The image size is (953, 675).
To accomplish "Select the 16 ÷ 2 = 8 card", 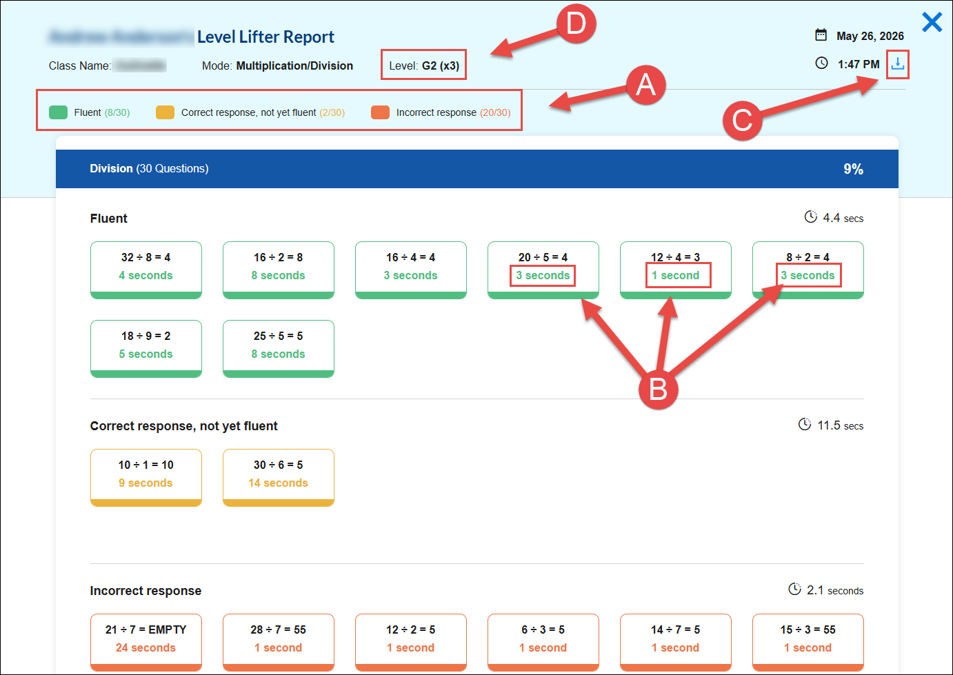I will coord(279,270).
